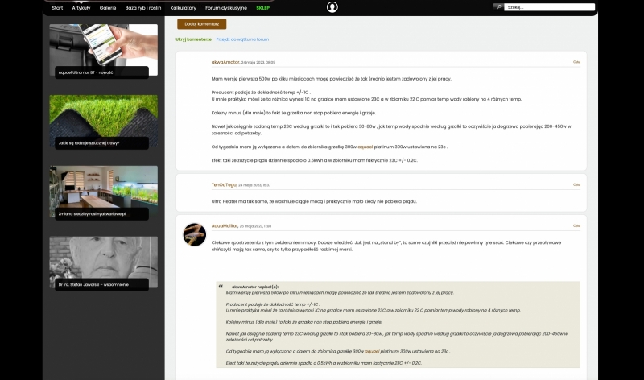Hide comments via Ukryj komentarze
Viewport: 644px width, 380px height.
[x=193, y=39]
